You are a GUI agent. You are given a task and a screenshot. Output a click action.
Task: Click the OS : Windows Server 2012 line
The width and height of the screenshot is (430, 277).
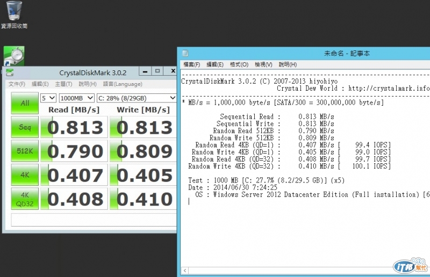(x=312, y=195)
